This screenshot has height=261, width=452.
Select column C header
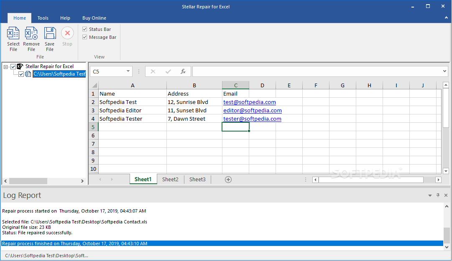[x=235, y=85]
